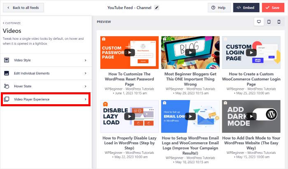
Task: Expand the Hover State chevron
Action: pos(86,86)
